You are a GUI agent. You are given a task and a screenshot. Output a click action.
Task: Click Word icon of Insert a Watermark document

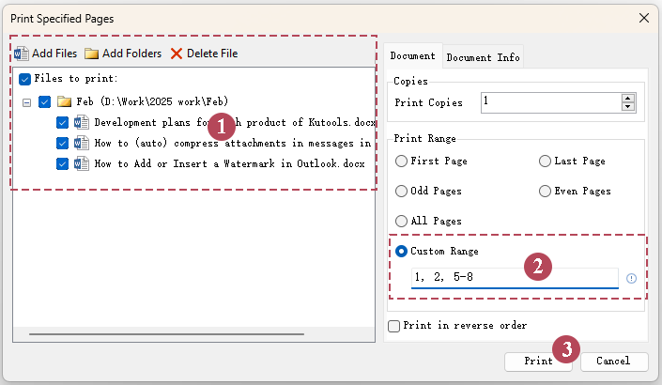click(82, 163)
